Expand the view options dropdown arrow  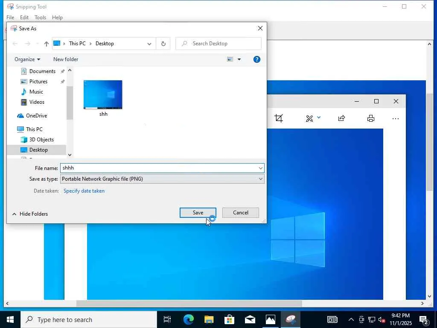point(239,59)
